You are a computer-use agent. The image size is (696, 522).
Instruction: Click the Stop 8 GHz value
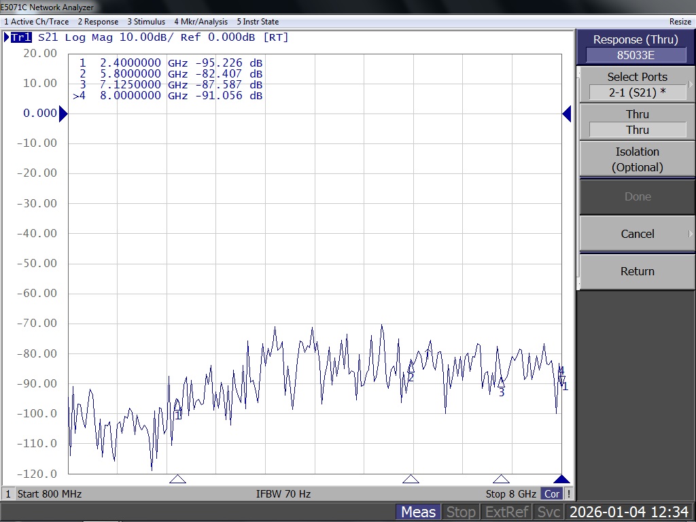[511, 493]
